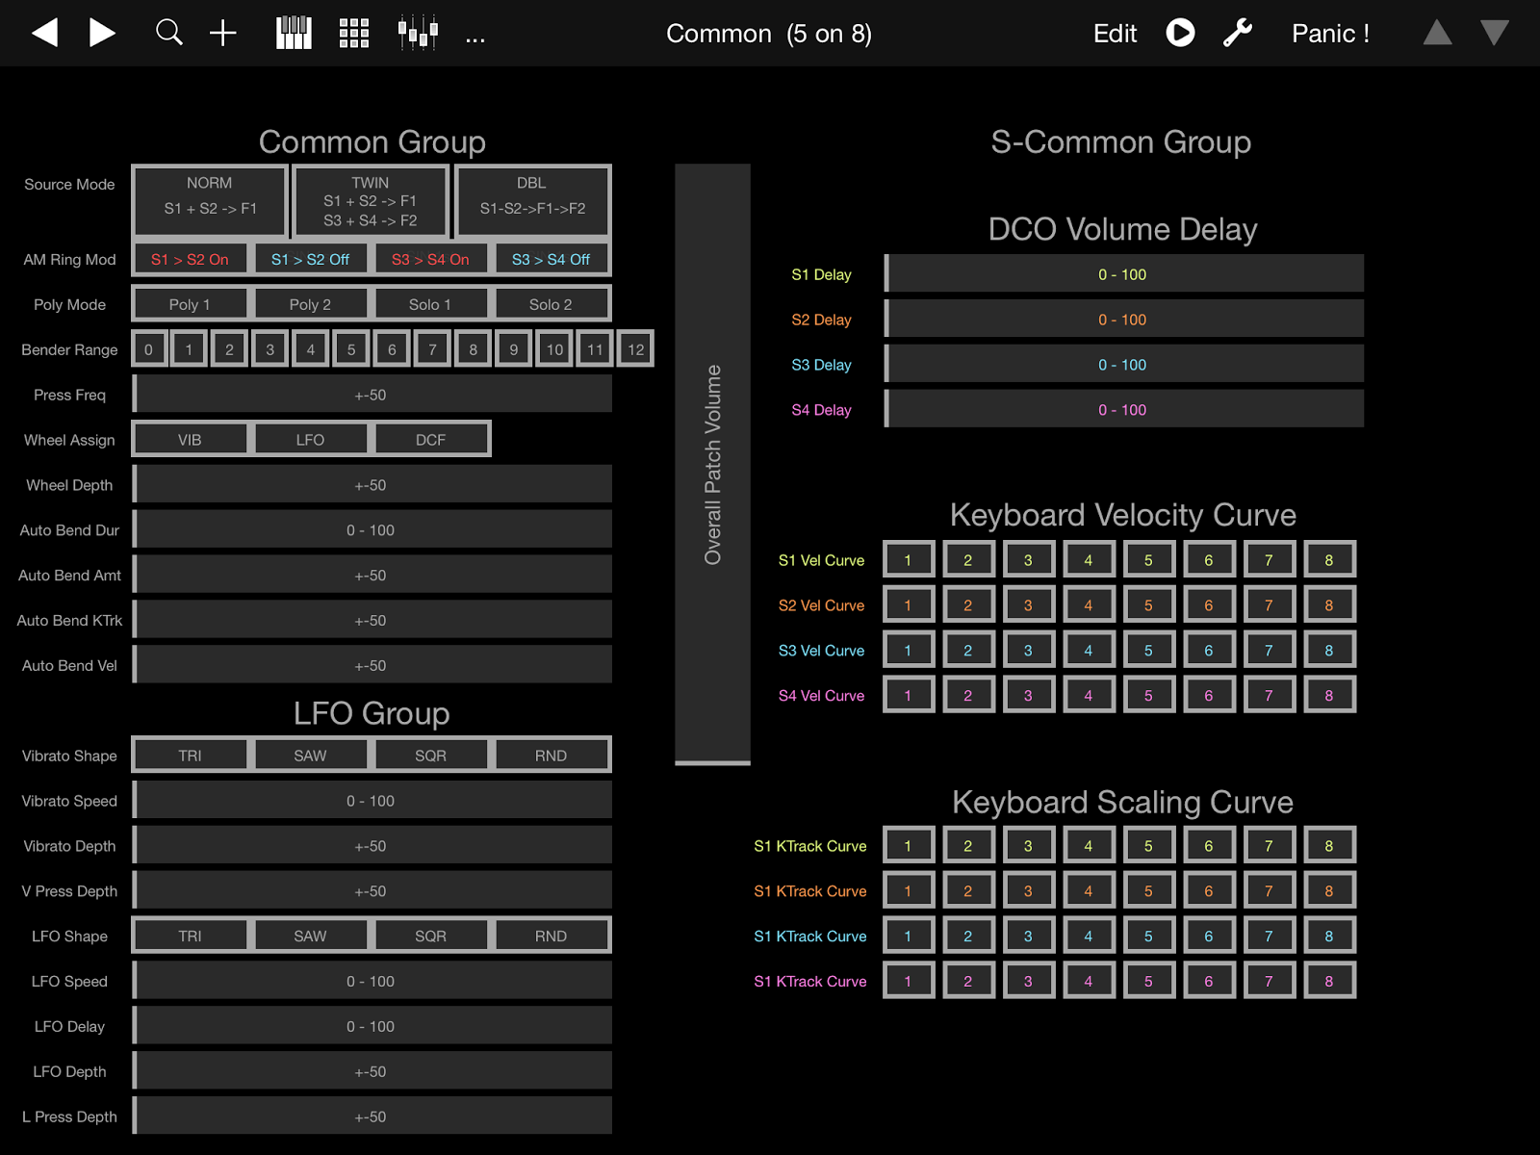Select orange S1 KTrack Curve 5
Viewport: 1540px width, 1155px height.
pyautogui.click(x=1149, y=891)
